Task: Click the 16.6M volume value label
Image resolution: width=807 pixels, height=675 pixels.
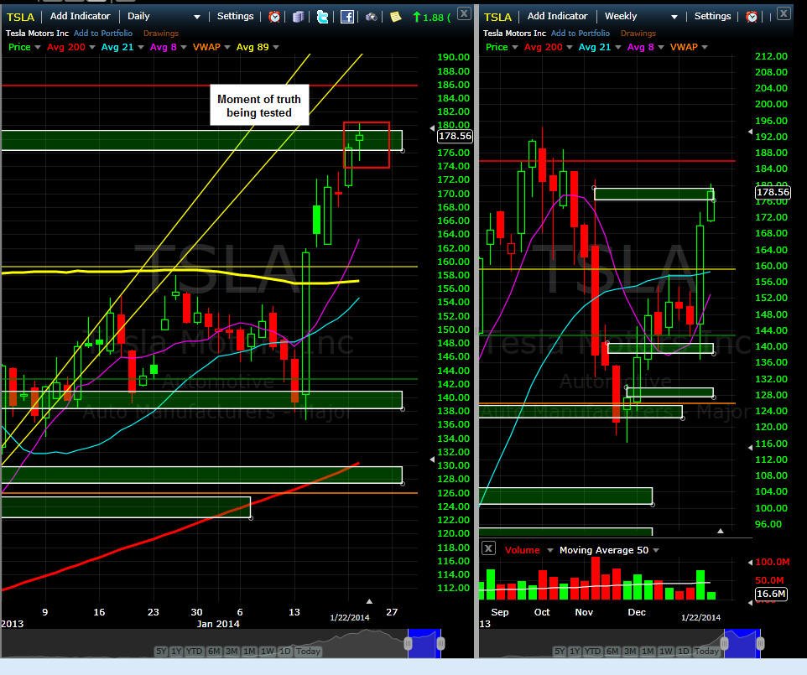Action: [771, 594]
